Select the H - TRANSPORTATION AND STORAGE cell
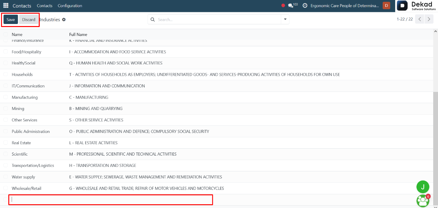 coord(103,166)
